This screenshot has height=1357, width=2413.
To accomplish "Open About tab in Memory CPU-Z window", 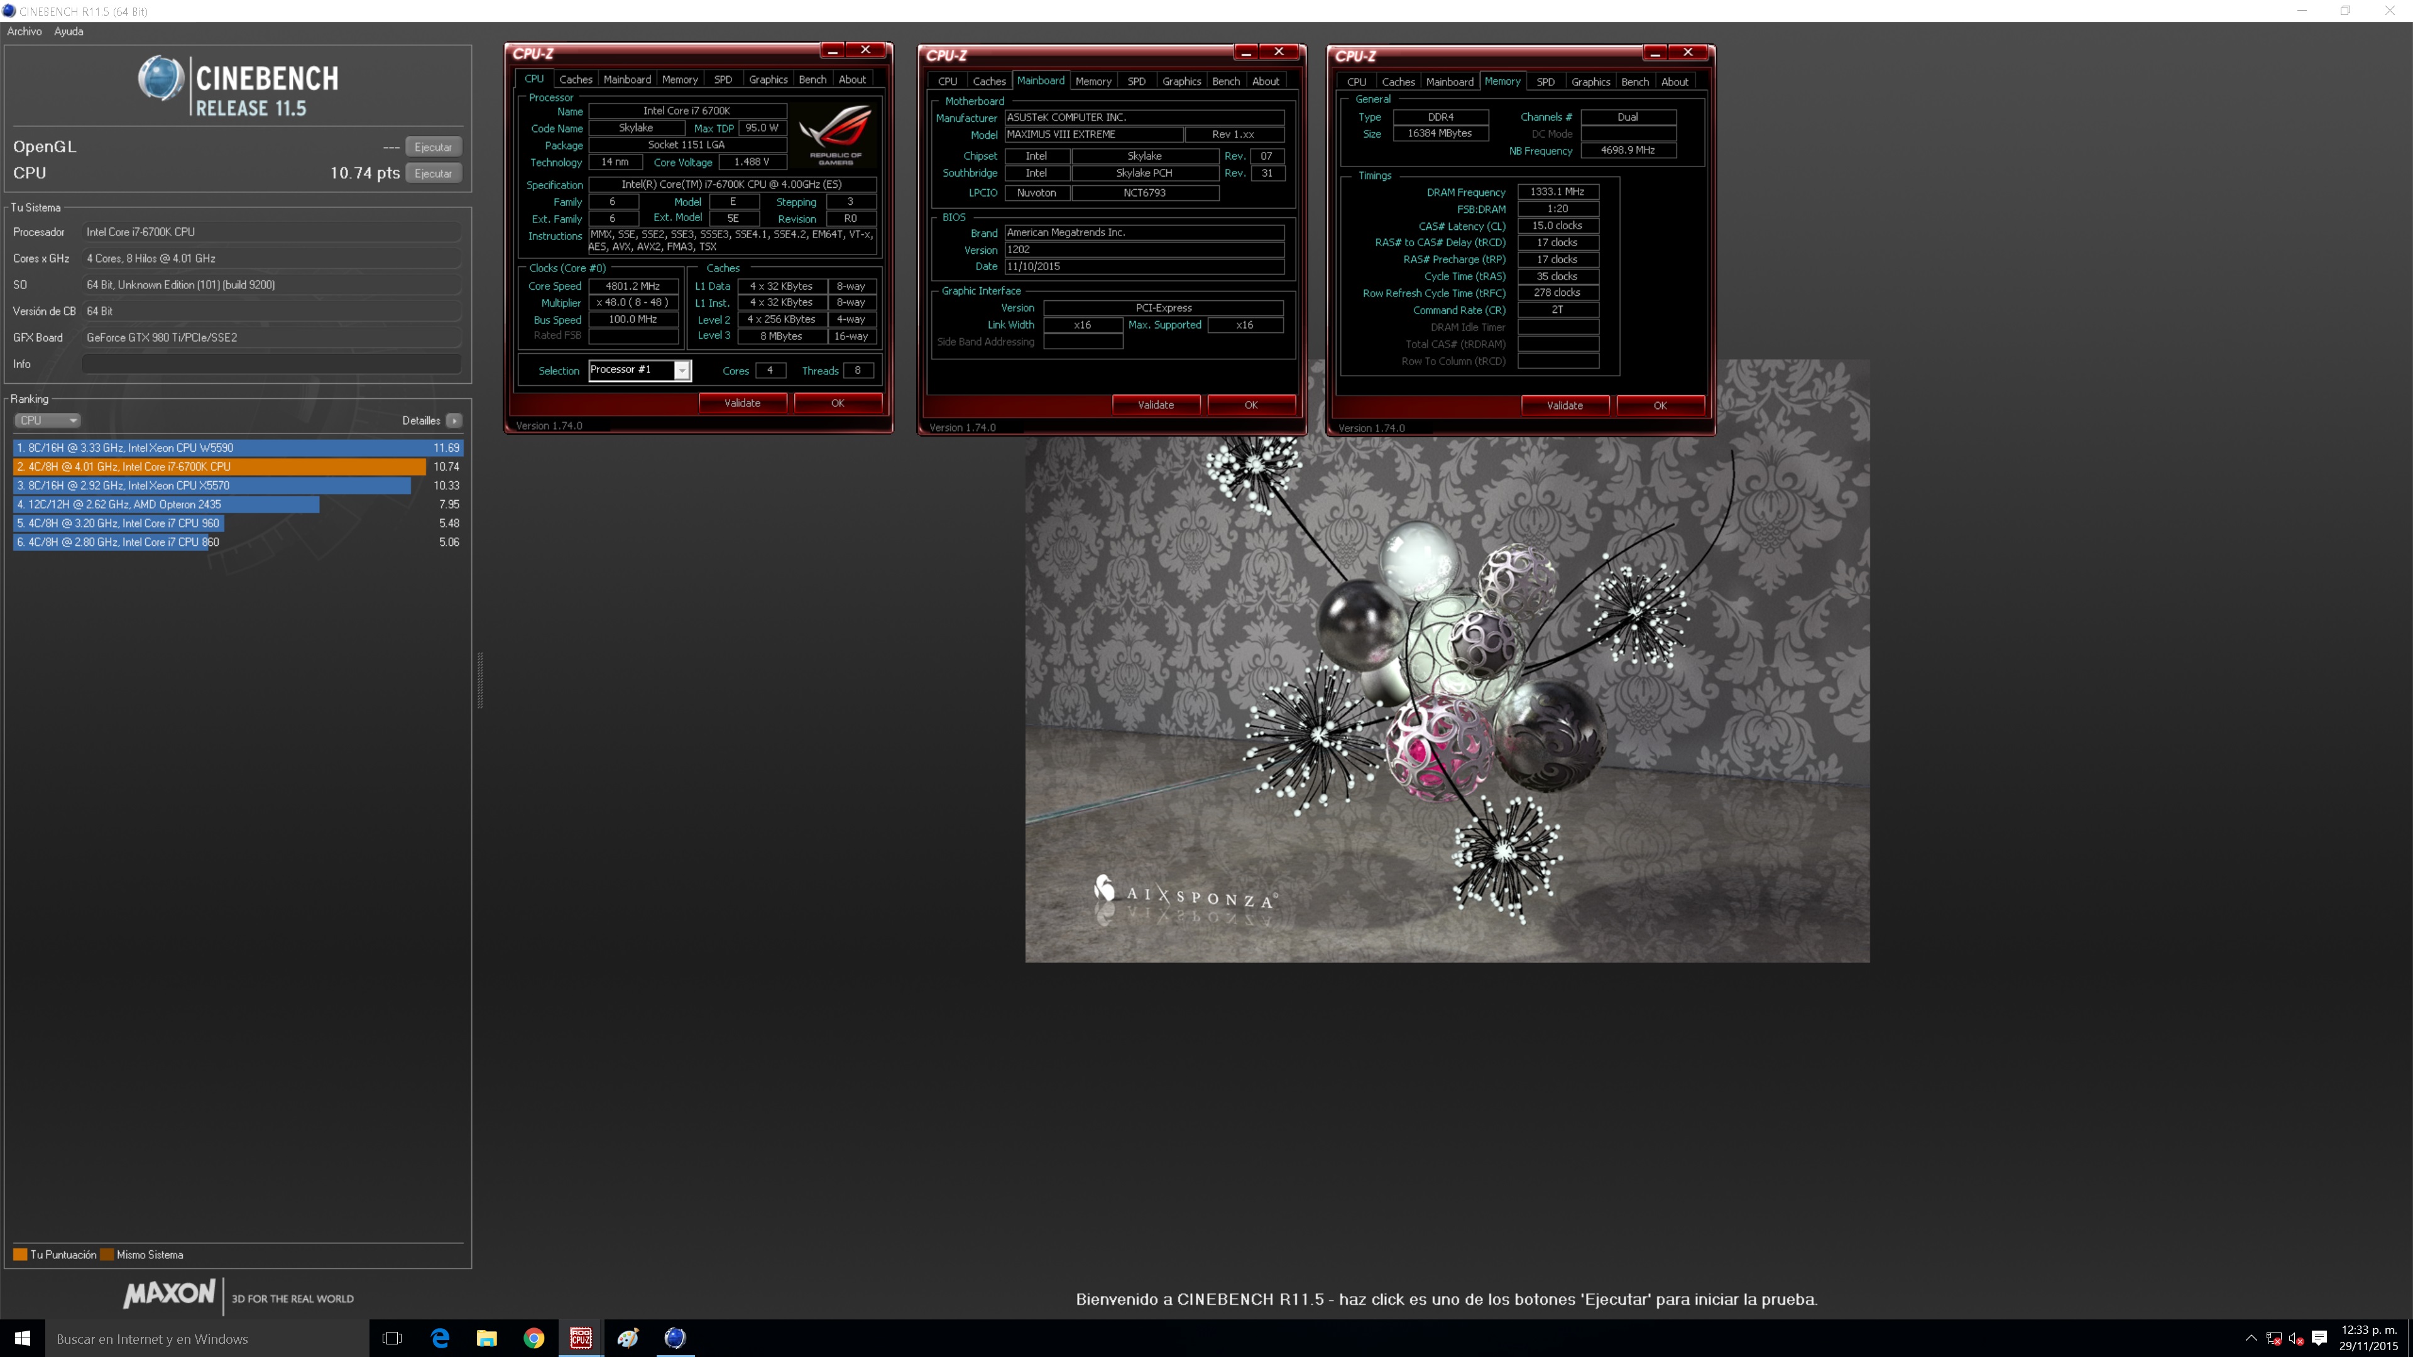I will click(1675, 82).
